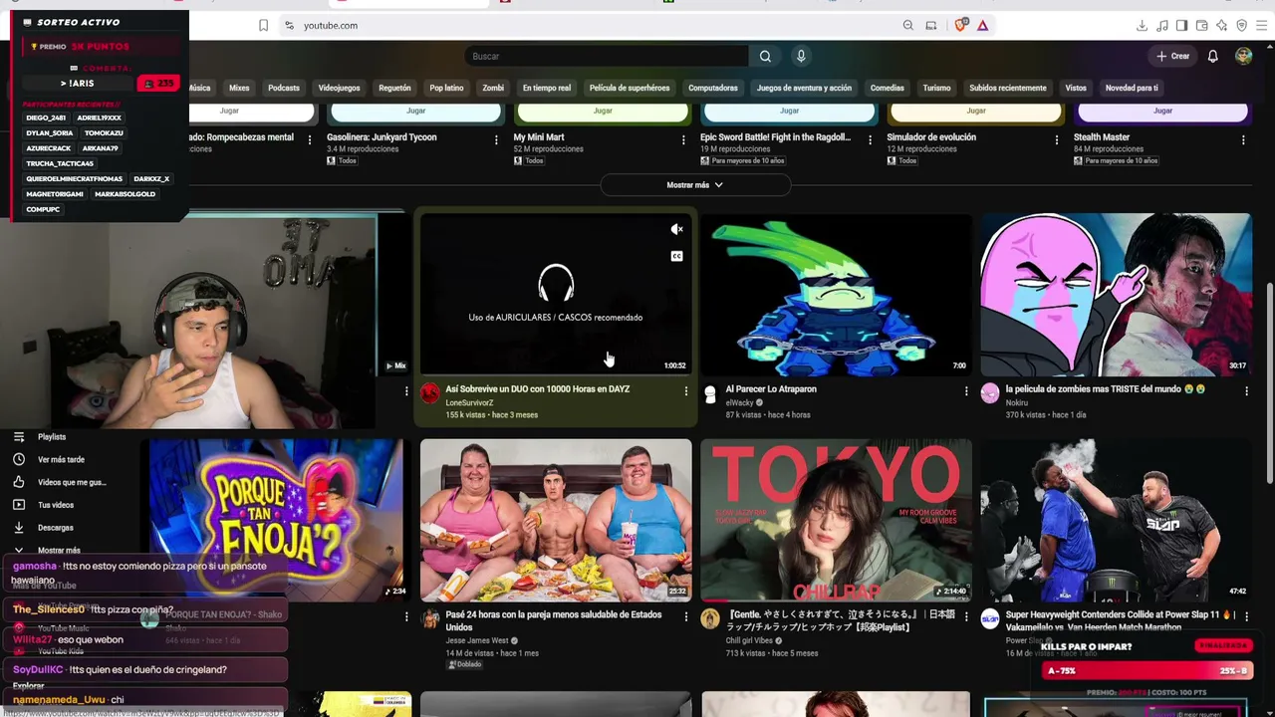Open browser downloads arrow icon
This screenshot has height=717, width=1275.
coord(1142,25)
